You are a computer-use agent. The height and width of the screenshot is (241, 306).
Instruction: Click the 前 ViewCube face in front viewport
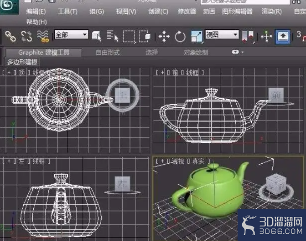276,95
